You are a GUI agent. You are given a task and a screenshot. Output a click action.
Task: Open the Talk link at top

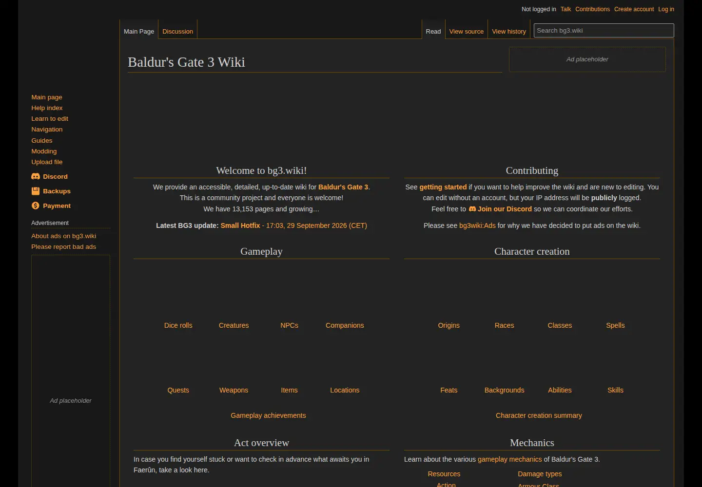pos(565,9)
